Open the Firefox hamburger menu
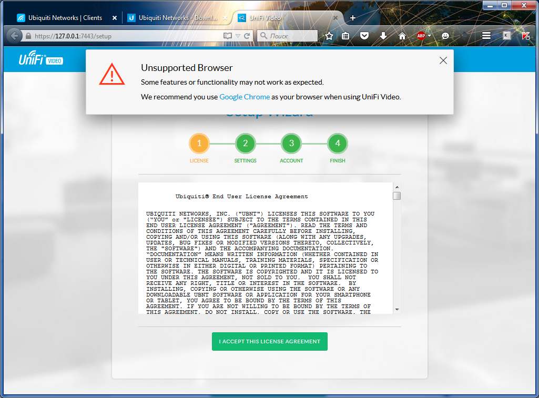This screenshot has width=539, height=398. click(x=486, y=36)
